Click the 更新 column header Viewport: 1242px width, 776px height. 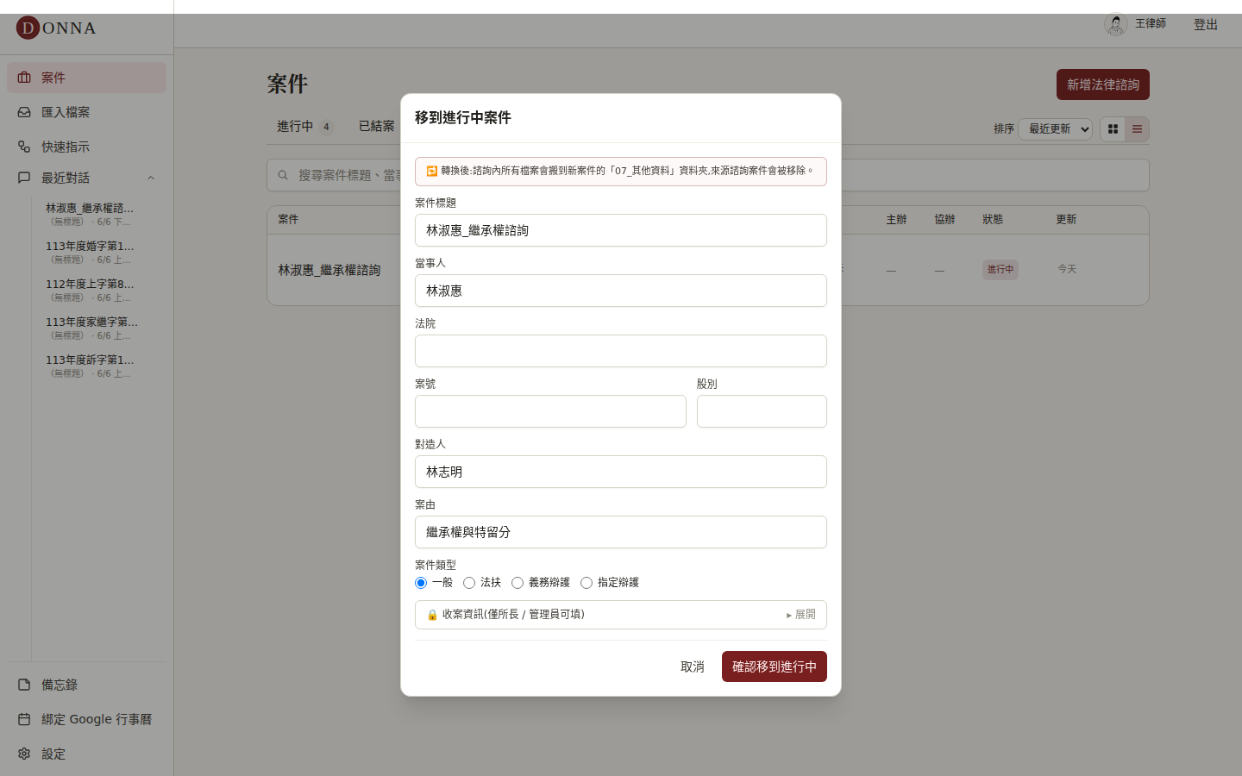coord(1066,220)
